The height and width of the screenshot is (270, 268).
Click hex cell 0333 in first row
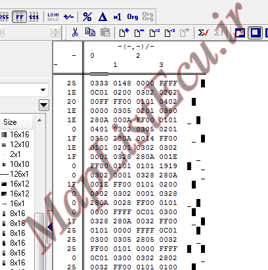[99, 83]
